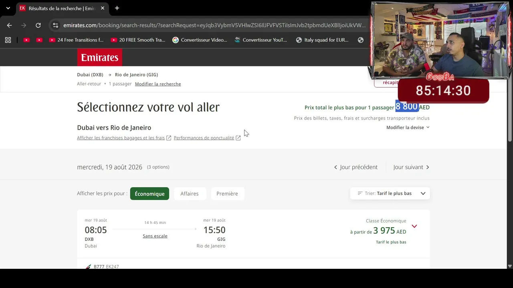
Task: Open the globe bookmark after Italy squad
Action: point(361,40)
